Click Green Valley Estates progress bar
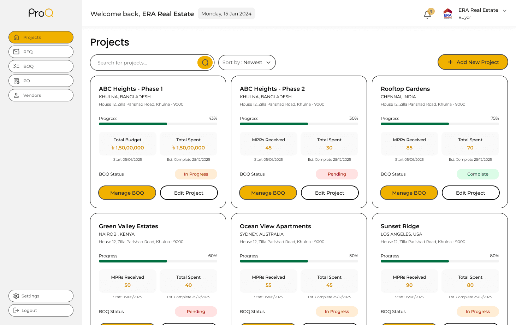 point(158,261)
